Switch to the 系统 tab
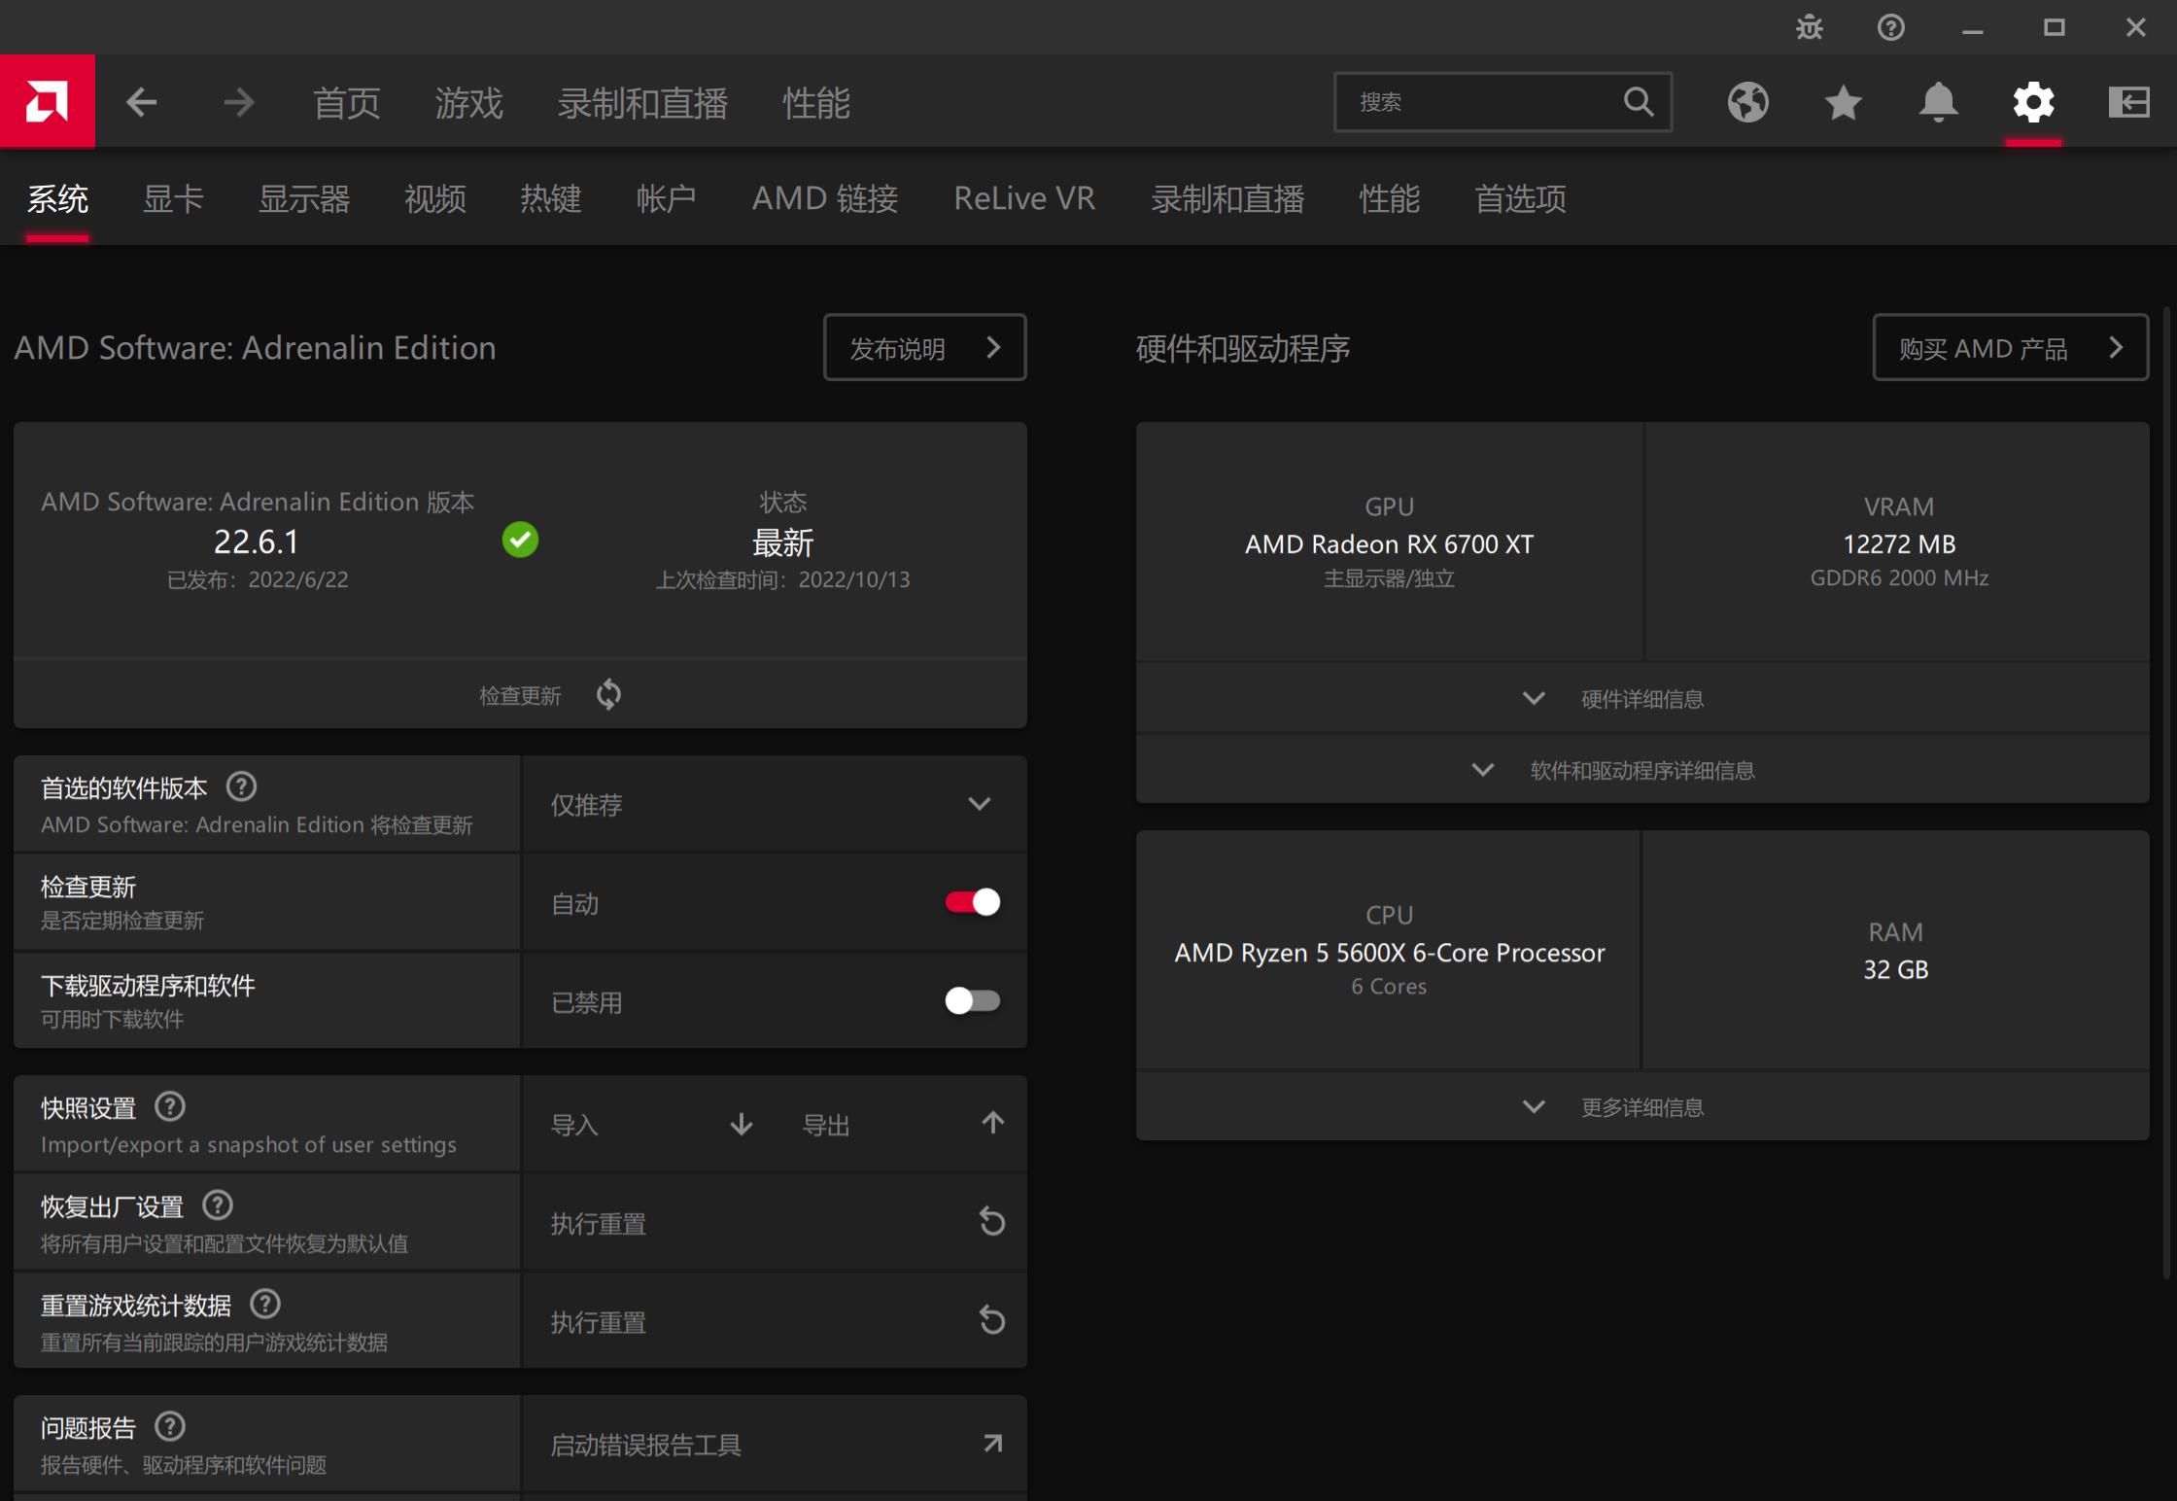 [57, 198]
